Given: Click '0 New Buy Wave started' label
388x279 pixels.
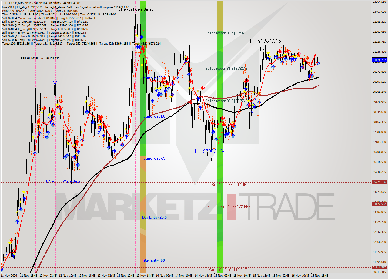Looking at the screenshot, I should click(64, 181).
